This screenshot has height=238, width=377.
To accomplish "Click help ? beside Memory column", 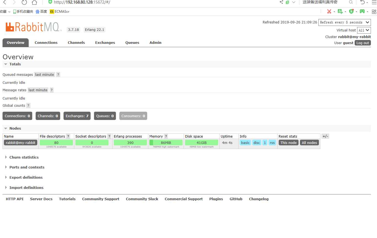I will pyautogui.click(x=166, y=137).
